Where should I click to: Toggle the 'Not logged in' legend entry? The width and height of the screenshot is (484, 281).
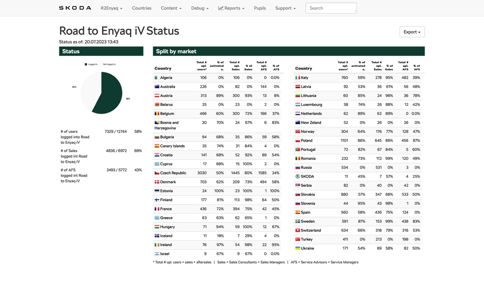(108, 64)
